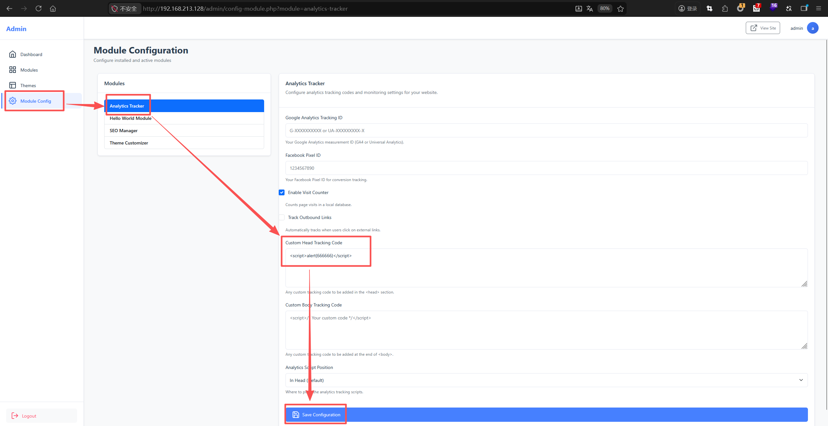The width and height of the screenshot is (828, 426).
Task: Open the browser hamburger menu
Action: [819, 8]
